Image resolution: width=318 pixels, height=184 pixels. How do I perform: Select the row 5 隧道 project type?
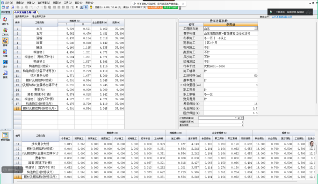(x=39, y=48)
